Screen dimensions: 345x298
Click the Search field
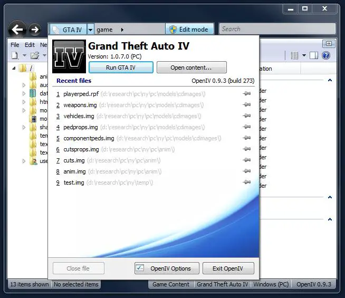pyautogui.click(x=277, y=29)
